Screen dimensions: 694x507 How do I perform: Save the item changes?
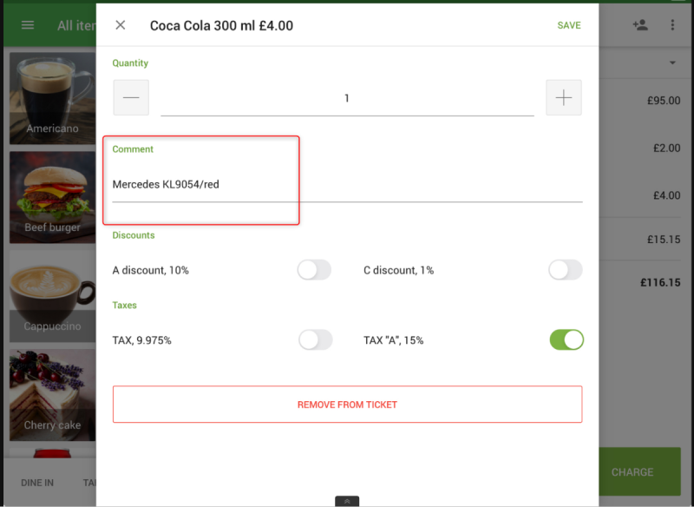point(569,25)
